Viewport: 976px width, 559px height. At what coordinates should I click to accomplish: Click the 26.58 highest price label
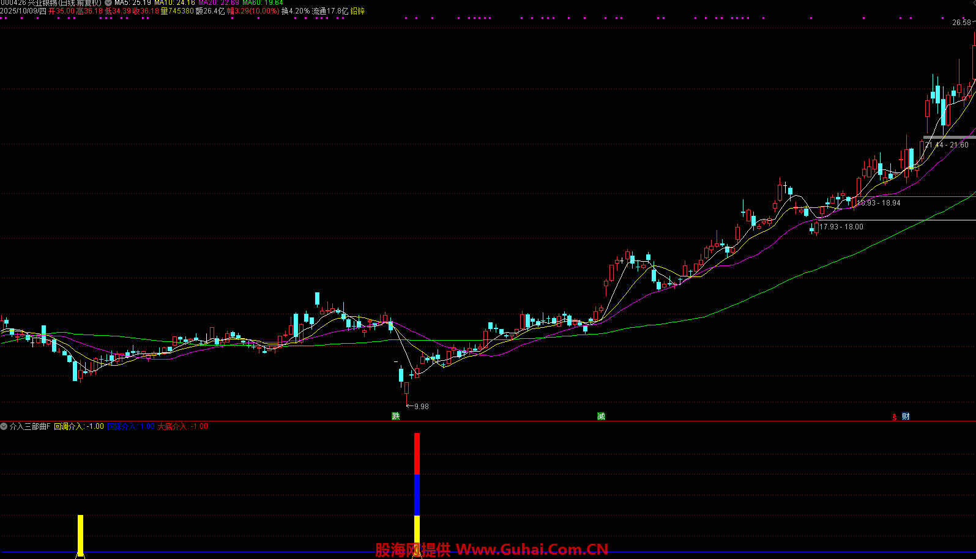[961, 23]
